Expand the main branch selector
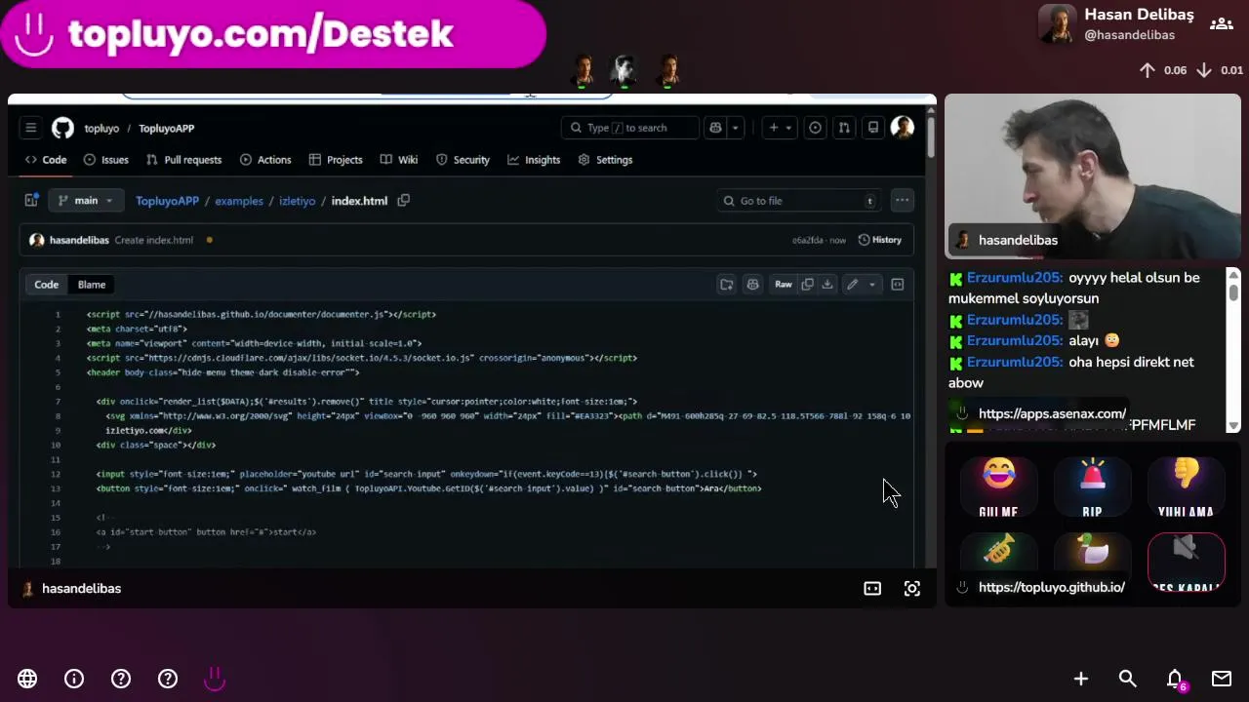The image size is (1249, 702). (86, 201)
